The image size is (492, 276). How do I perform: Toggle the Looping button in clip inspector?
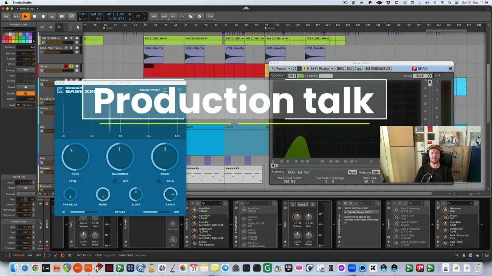point(26,70)
